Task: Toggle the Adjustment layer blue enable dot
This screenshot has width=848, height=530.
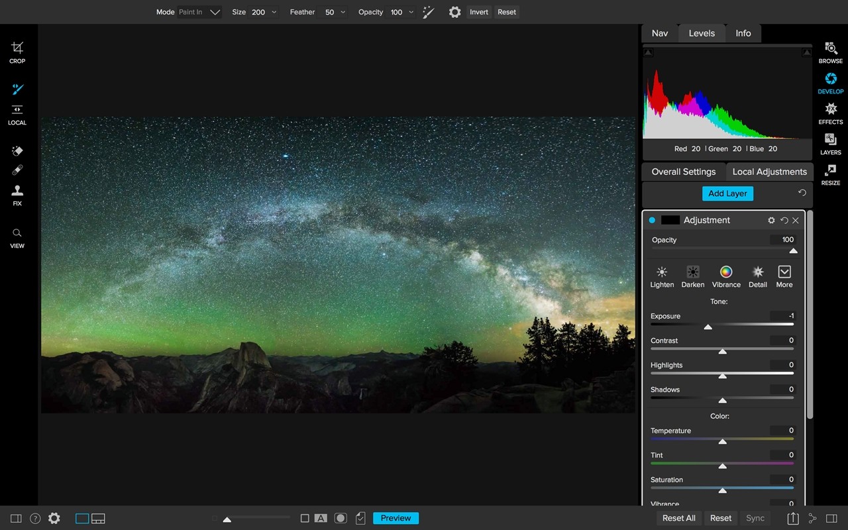Action: [x=652, y=220]
